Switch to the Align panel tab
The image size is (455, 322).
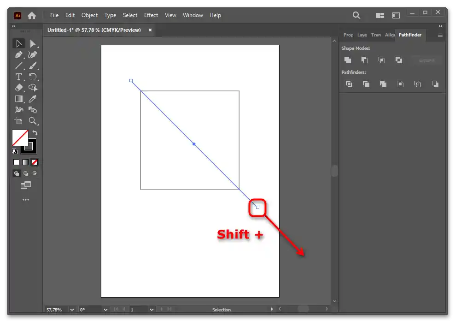pyautogui.click(x=390, y=35)
